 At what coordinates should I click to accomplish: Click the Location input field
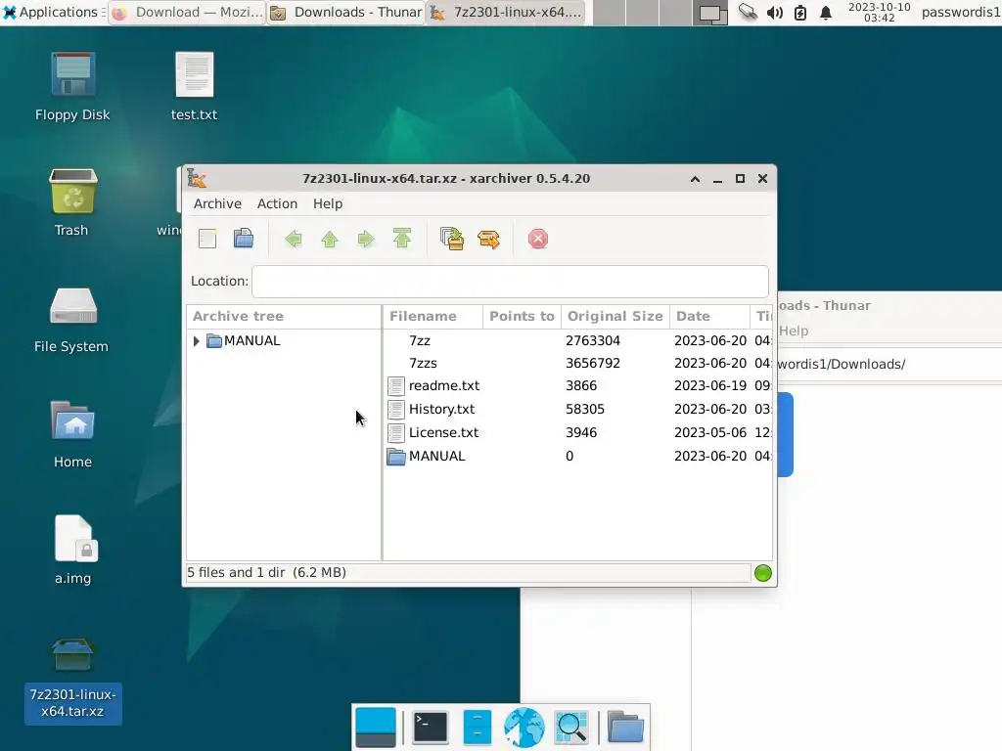[x=510, y=281]
